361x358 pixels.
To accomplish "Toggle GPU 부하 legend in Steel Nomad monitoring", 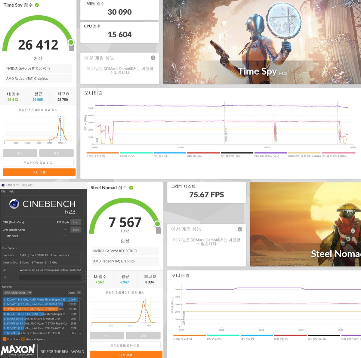I will click(x=290, y=338).
